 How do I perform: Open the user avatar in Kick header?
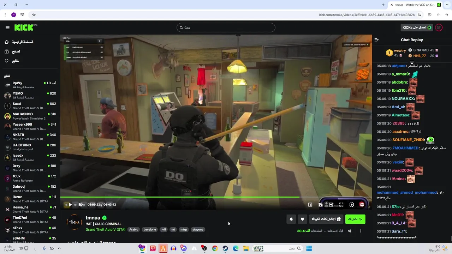(x=439, y=28)
